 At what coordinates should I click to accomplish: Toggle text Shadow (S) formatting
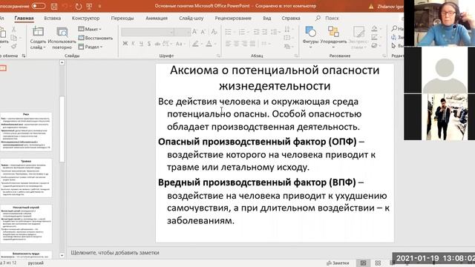pos(148,44)
